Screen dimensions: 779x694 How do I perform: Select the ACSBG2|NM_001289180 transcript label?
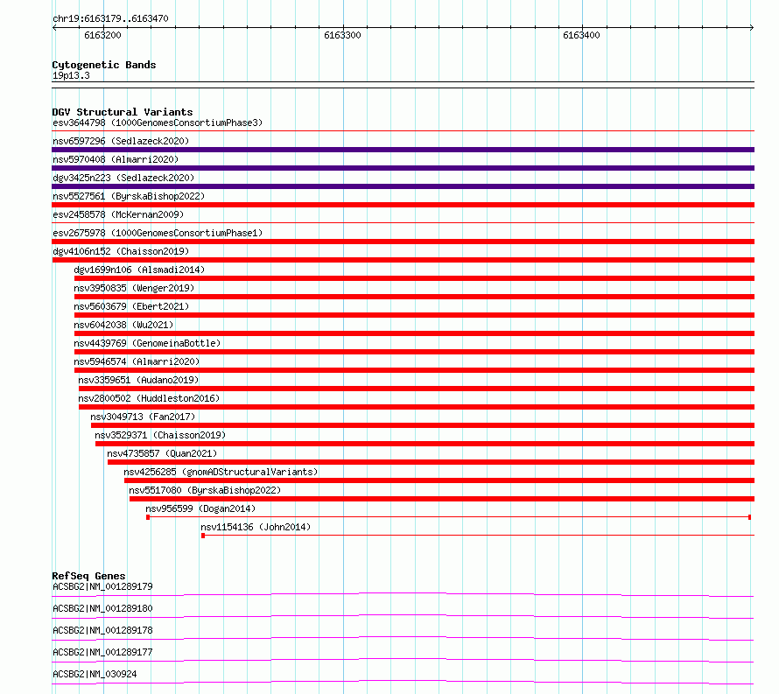(102, 608)
